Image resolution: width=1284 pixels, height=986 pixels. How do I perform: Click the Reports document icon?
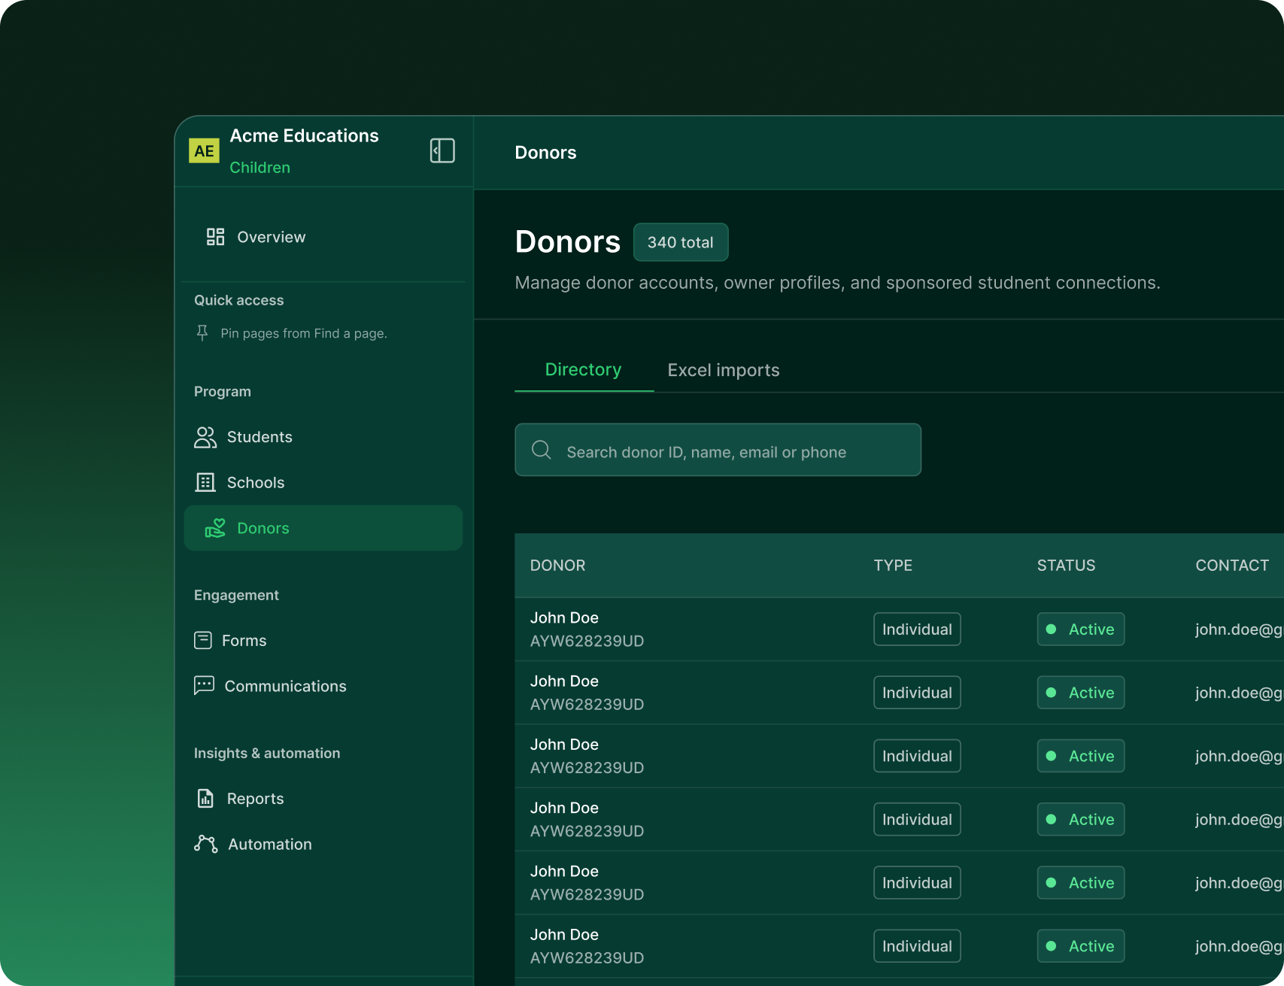click(205, 799)
